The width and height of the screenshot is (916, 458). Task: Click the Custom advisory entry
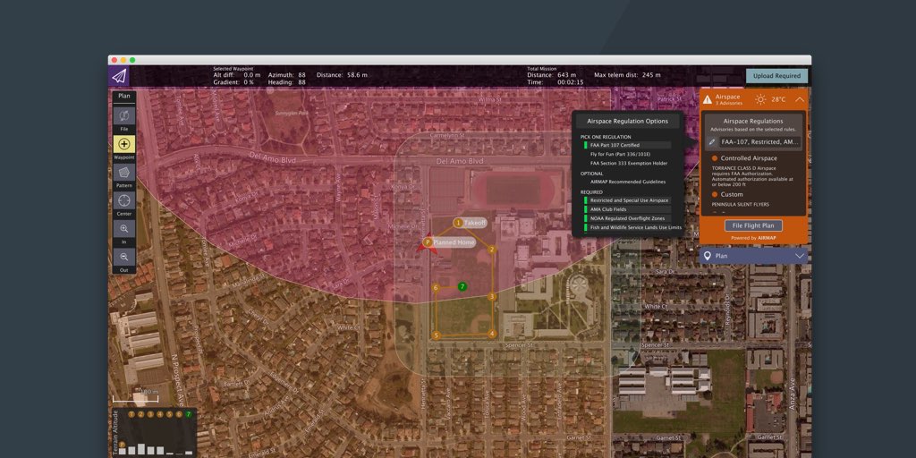(727, 194)
